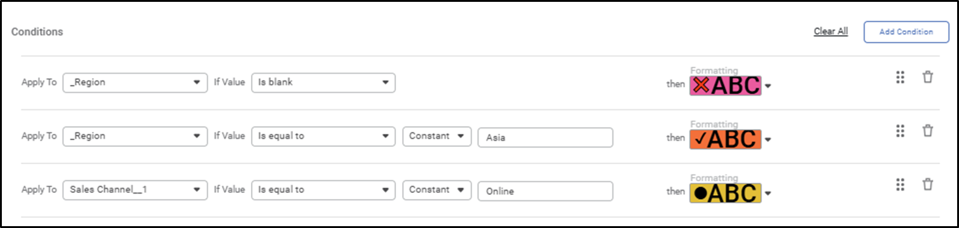Click the reorder handle on the Online row
The image size is (959, 228).
click(x=900, y=184)
